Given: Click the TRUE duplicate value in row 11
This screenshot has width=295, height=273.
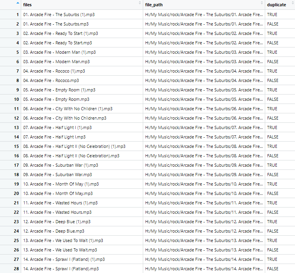Looking at the screenshot, I should 272,109.
